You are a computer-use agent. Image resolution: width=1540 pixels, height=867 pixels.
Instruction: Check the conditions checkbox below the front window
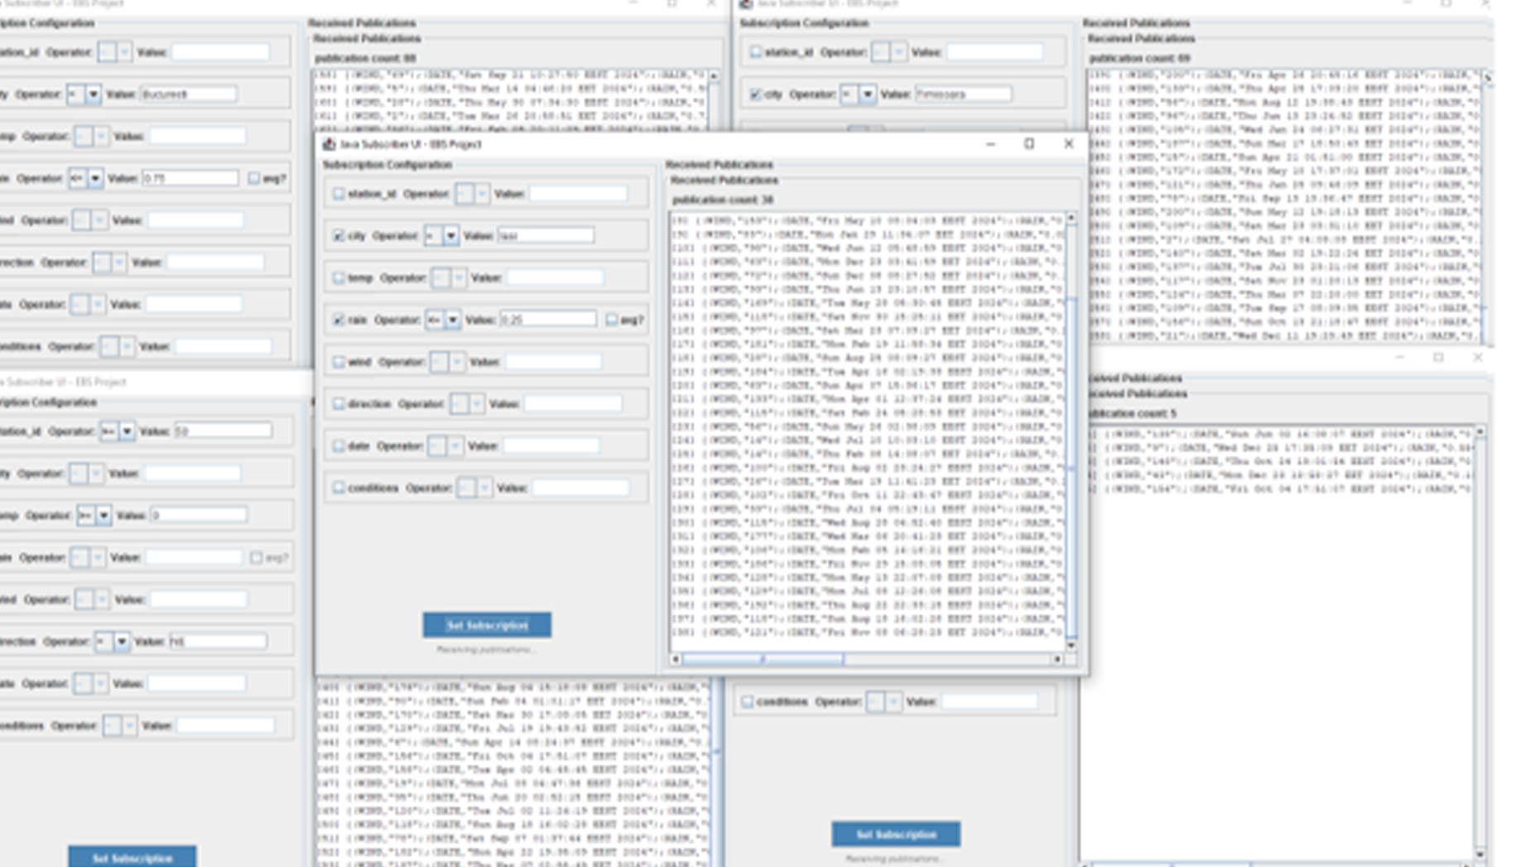tap(748, 702)
